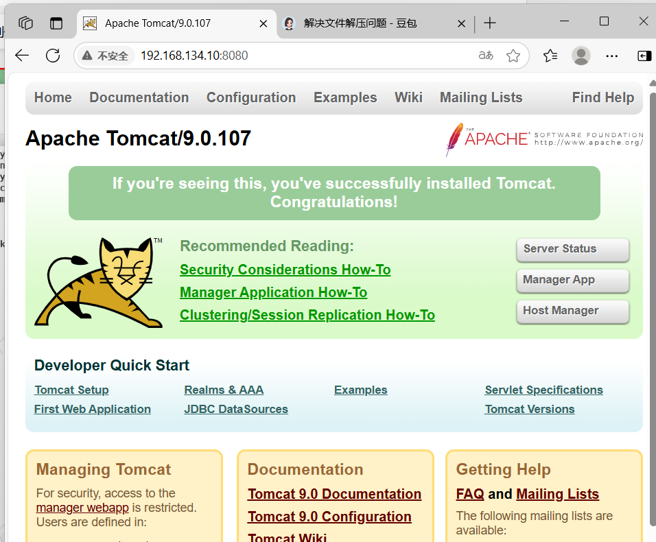Open Configuration in the navigation bar

click(251, 97)
